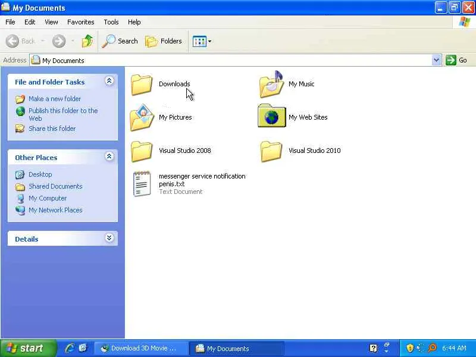476x357 pixels.
Task: Expand the Address bar dropdown
Action: (x=436, y=60)
